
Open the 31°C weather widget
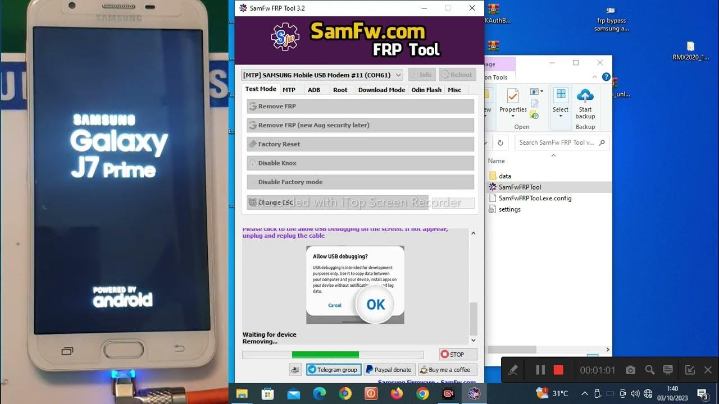(553, 393)
